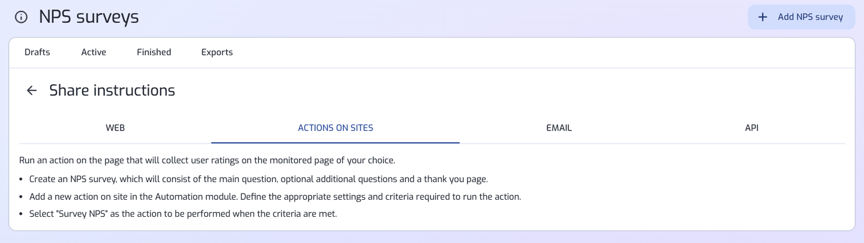Click the 'Select Survey NPS' bullet line

[x=183, y=215]
